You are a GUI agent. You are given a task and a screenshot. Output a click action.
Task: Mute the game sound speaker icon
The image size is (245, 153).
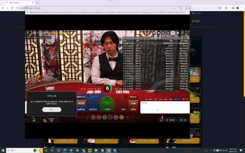(x=163, y=33)
